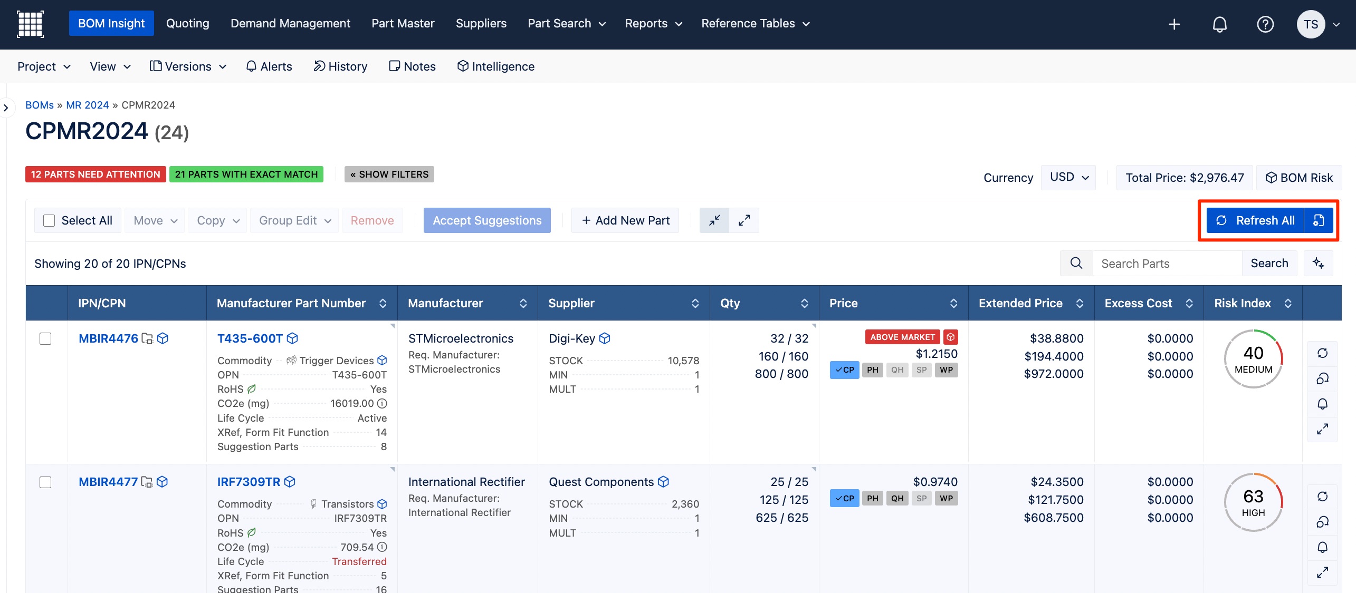1356x593 pixels.
Task: Click Accept Suggestions button
Action: (x=487, y=220)
